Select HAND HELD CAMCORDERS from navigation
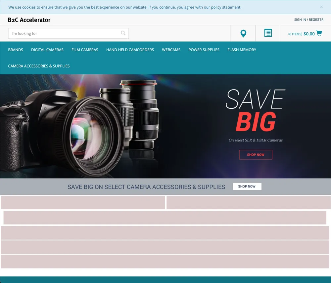331x283 pixels. (130, 50)
